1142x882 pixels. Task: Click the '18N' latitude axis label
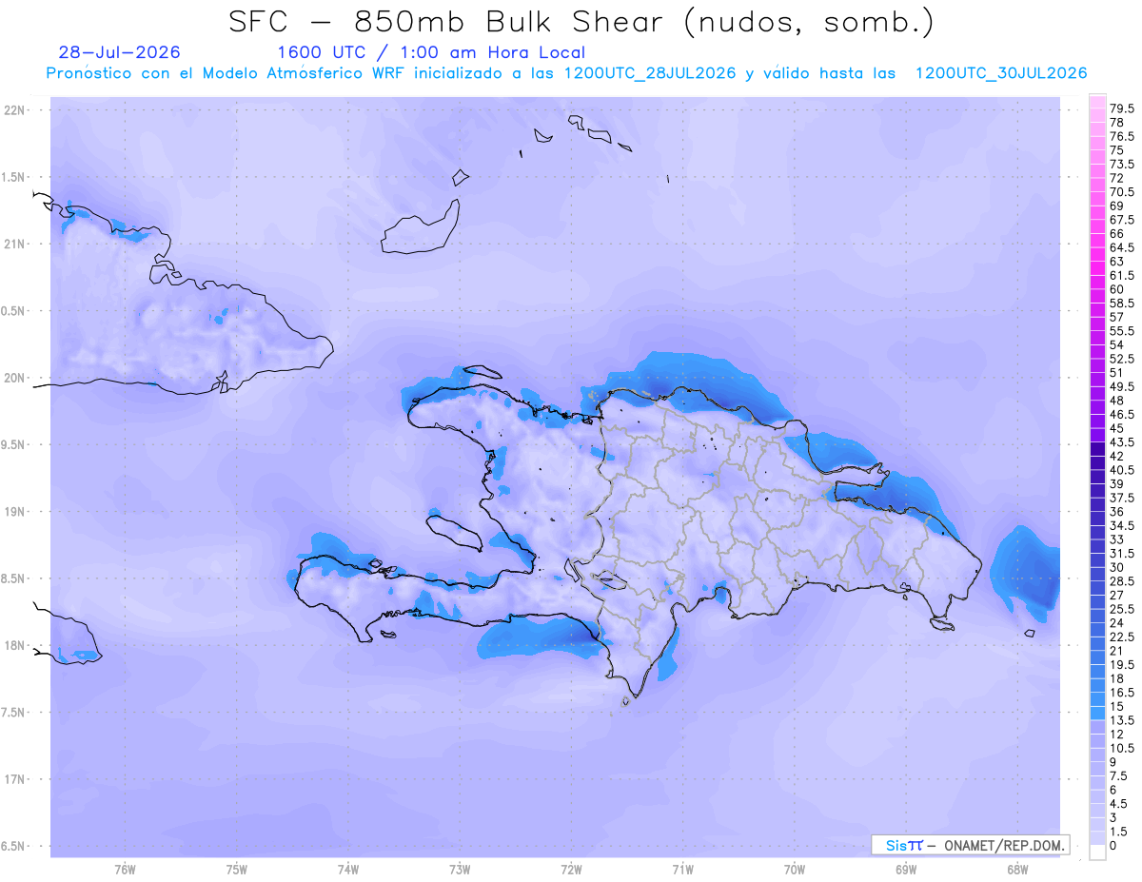(16, 645)
